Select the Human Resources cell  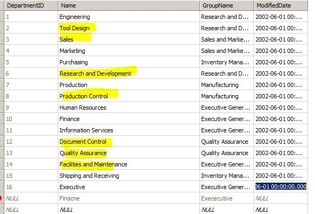129,108
